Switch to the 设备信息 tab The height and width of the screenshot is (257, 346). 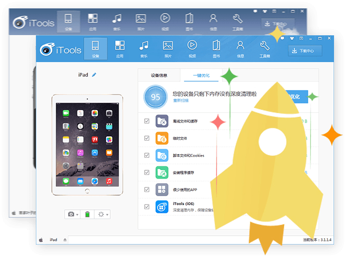(159, 75)
